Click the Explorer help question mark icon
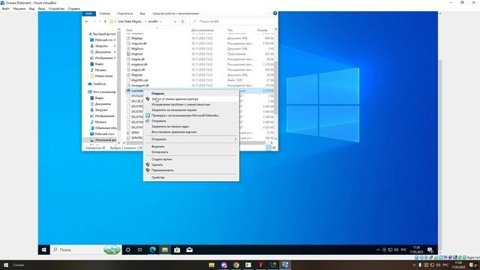This screenshot has height=270, width=480. 275,13
